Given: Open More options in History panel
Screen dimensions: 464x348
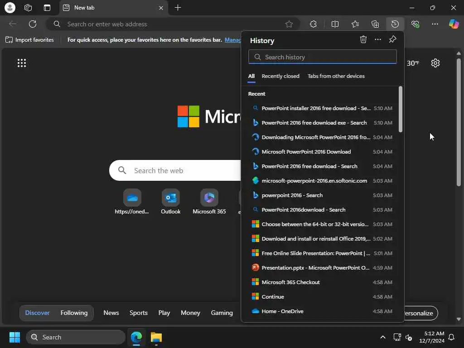Looking at the screenshot, I should tap(378, 39).
